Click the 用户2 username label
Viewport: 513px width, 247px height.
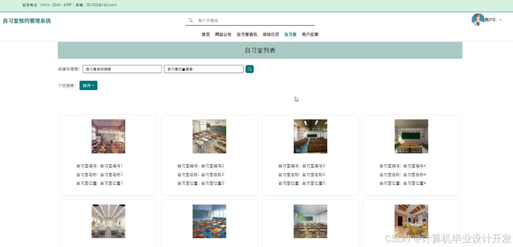tap(490, 20)
